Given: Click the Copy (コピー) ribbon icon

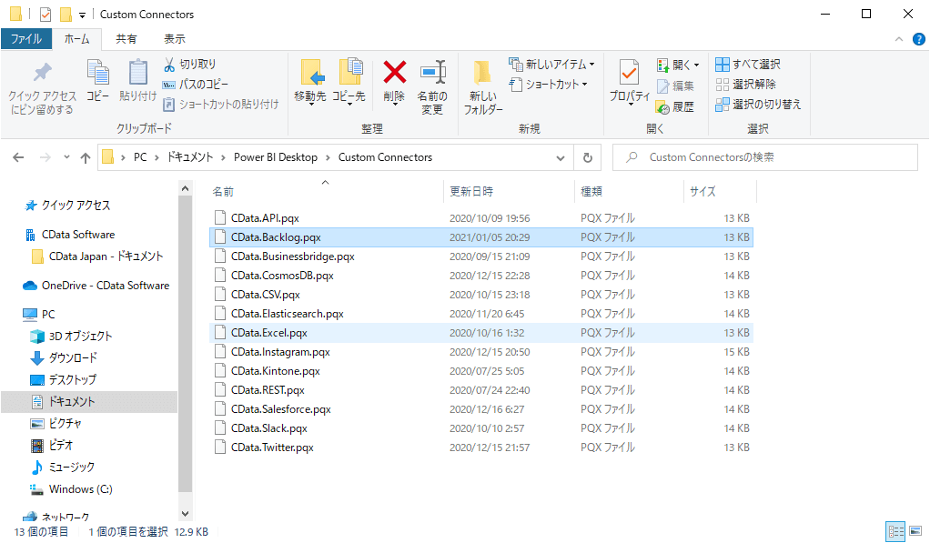Looking at the screenshot, I should [x=98, y=73].
